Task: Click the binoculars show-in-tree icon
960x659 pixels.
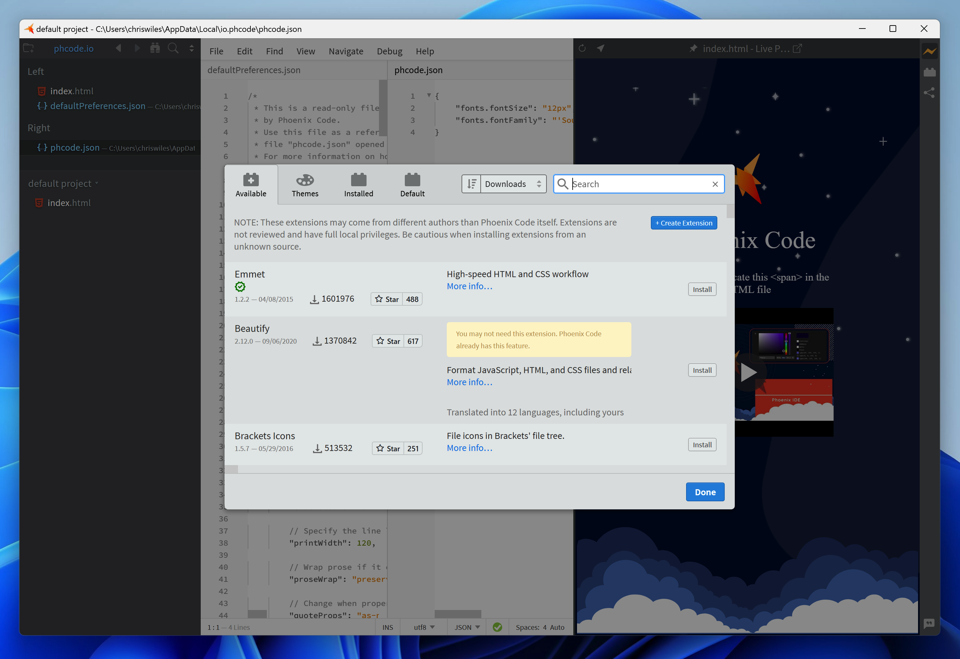Action: 155,48
